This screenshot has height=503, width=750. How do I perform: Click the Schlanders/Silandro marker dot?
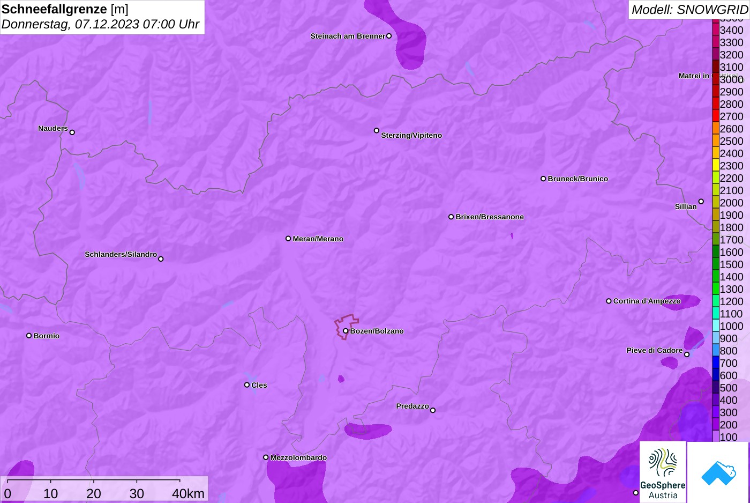click(x=161, y=259)
